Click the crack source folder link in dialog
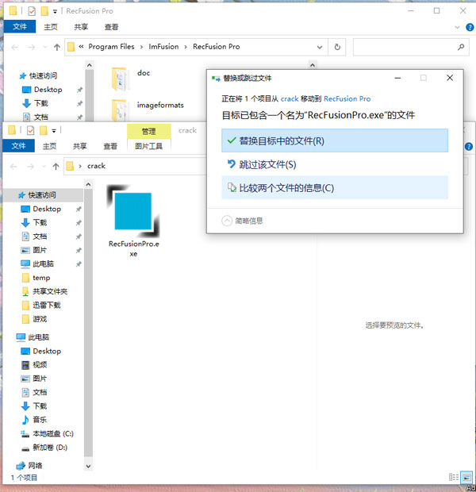The image size is (476, 492). tap(290, 99)
